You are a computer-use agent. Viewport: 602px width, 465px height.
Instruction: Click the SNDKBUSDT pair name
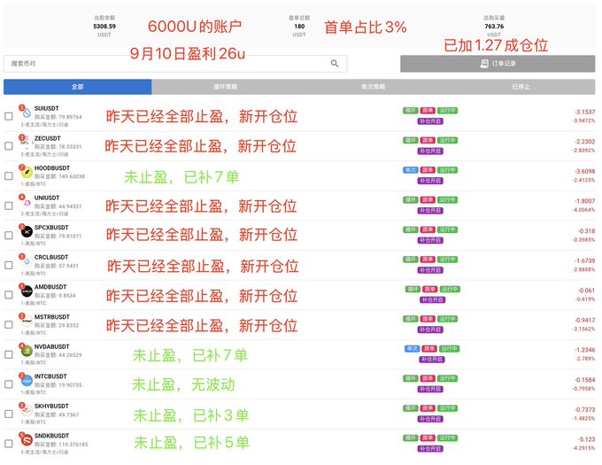click(51, 436)
